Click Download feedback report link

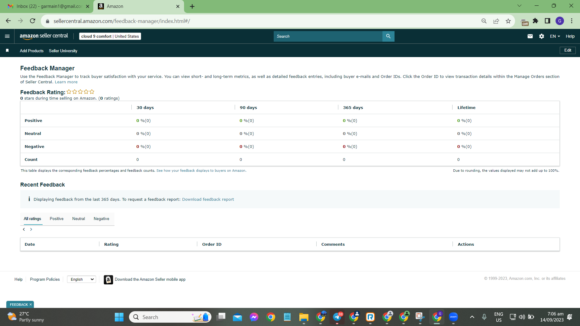208,199
